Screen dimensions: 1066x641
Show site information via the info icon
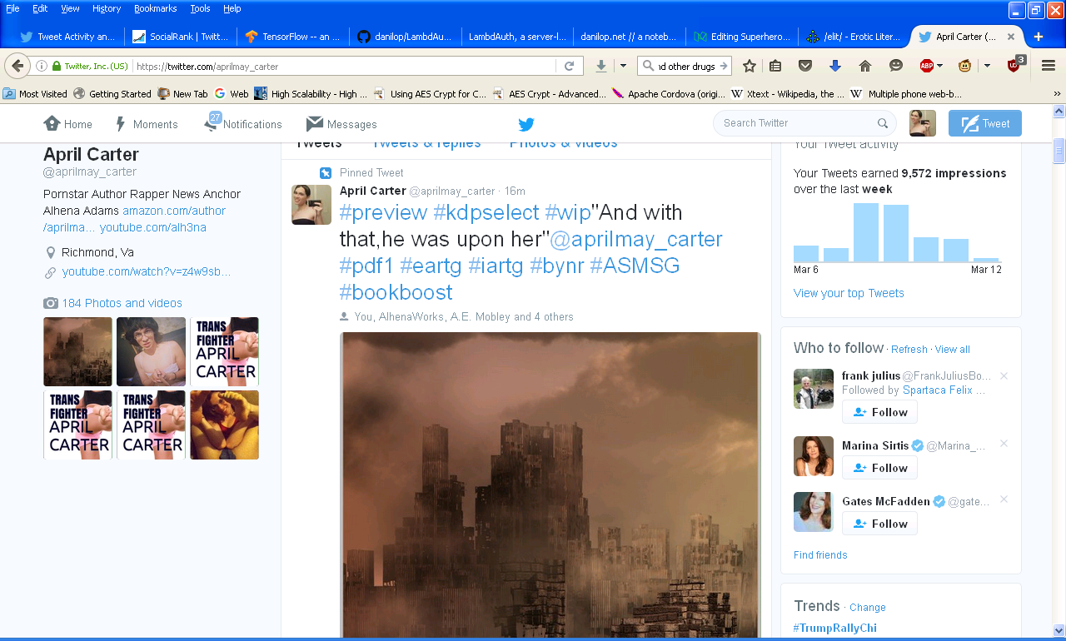41,66
